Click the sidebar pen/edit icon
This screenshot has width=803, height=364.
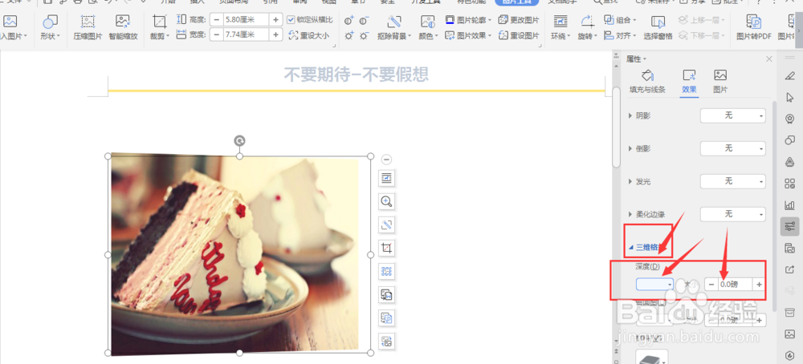point(789,76)
